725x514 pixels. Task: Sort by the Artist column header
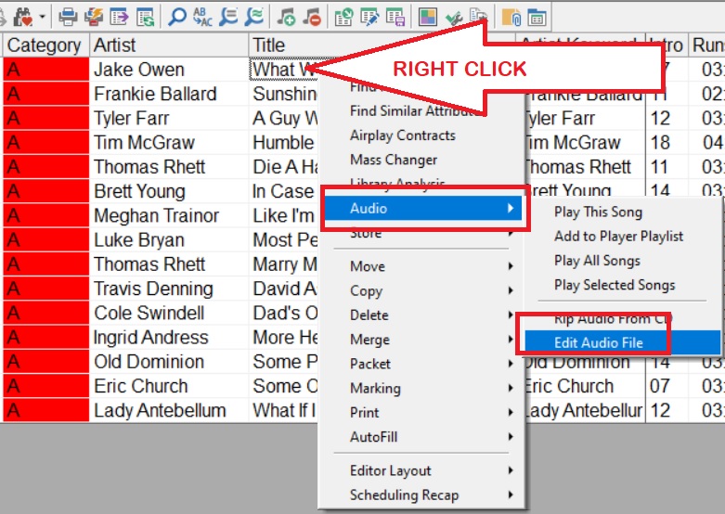(x=169, y=45)
